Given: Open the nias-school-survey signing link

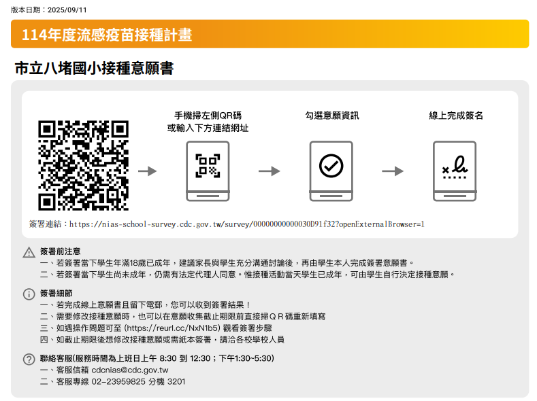Looking at the screenshot, I should click(x=246, y=224).
